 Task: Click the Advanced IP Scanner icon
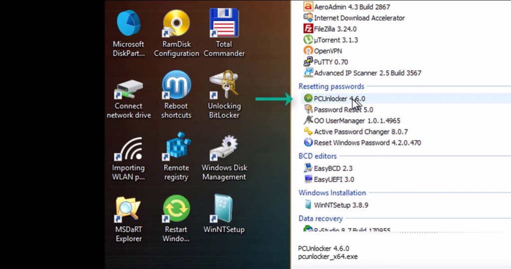click(308, 73)
